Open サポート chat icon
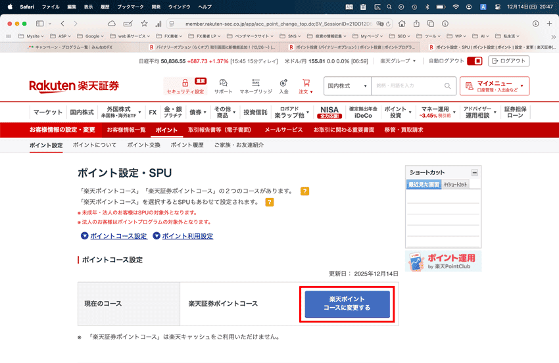Image resolution: width=559 pixels, height=363 pixels. (223, 86)
